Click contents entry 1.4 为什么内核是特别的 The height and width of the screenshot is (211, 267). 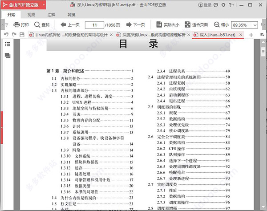click(93, 198)
